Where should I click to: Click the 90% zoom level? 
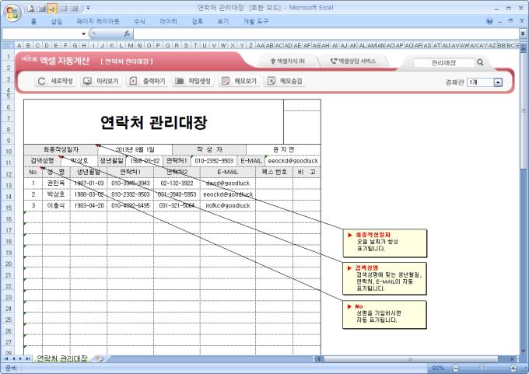(438, 368)
